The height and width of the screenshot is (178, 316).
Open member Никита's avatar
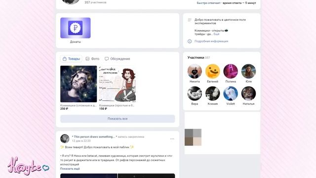tap(195, 71)
